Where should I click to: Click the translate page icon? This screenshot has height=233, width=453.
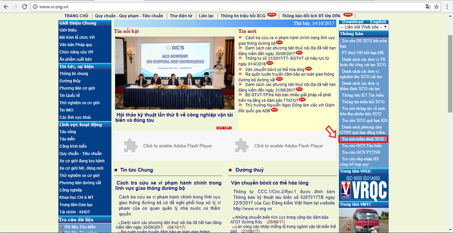point(428,7)
